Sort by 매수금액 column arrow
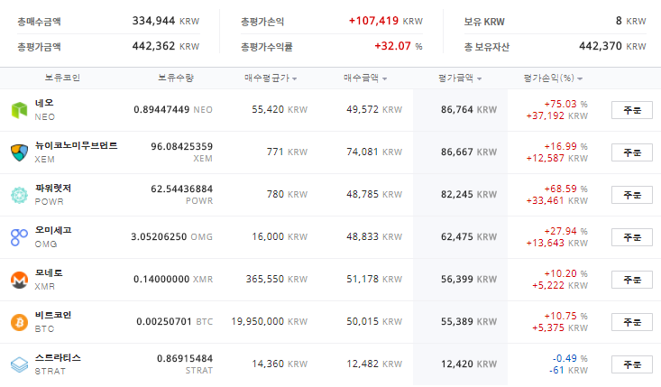The image size is (661, 387). coord(385,78)
